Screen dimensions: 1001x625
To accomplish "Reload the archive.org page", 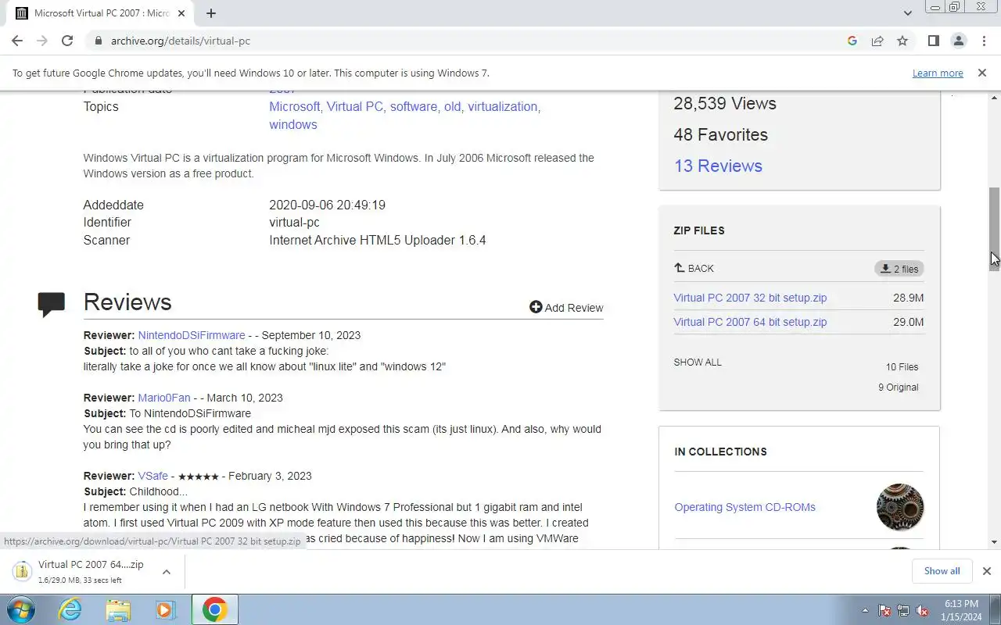I will click(67, 41).
